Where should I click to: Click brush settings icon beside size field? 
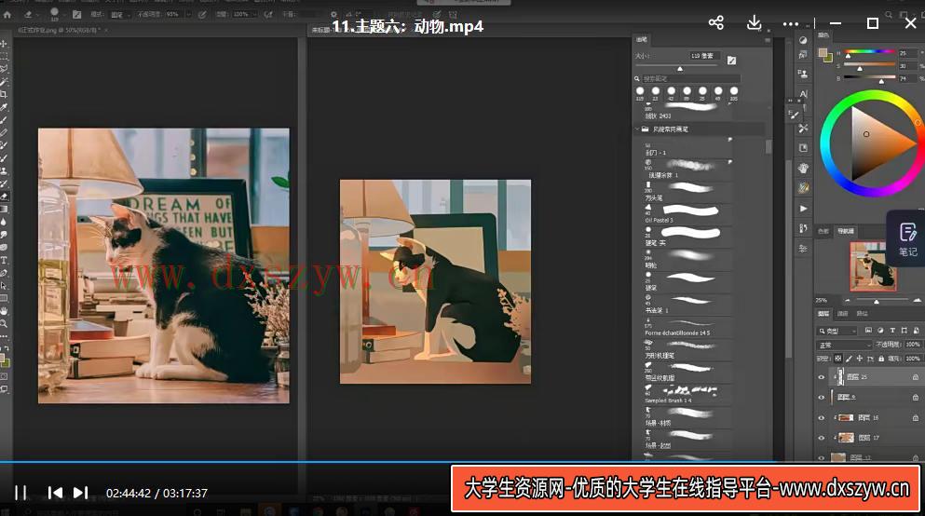click(731, 61)
